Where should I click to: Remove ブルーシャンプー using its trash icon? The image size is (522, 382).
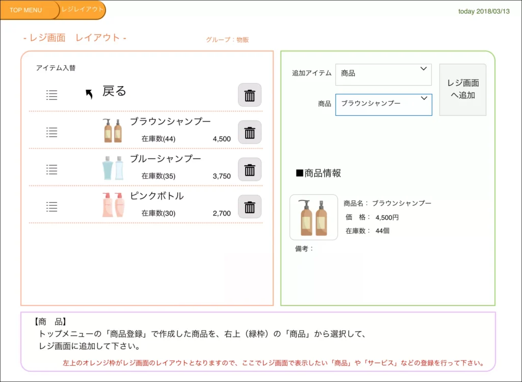[x=250, y=170]
